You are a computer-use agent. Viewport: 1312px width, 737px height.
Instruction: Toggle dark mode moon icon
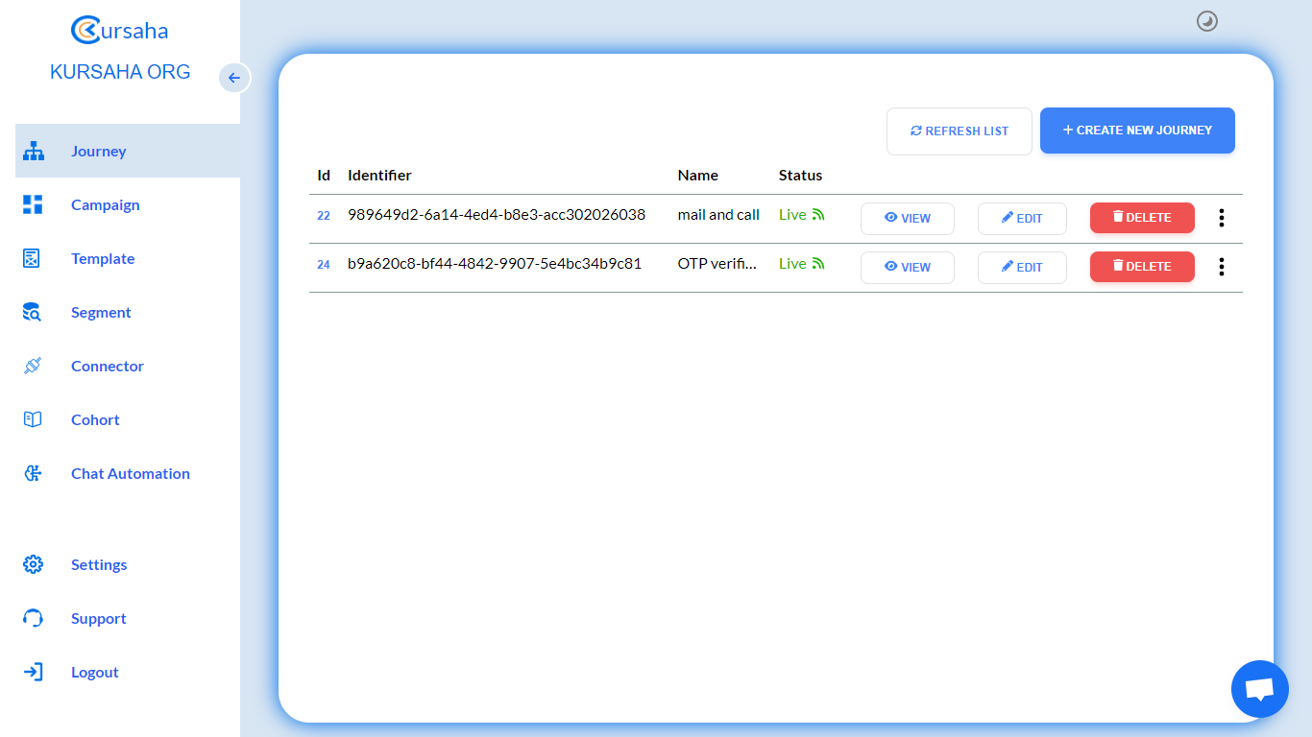1207,21
